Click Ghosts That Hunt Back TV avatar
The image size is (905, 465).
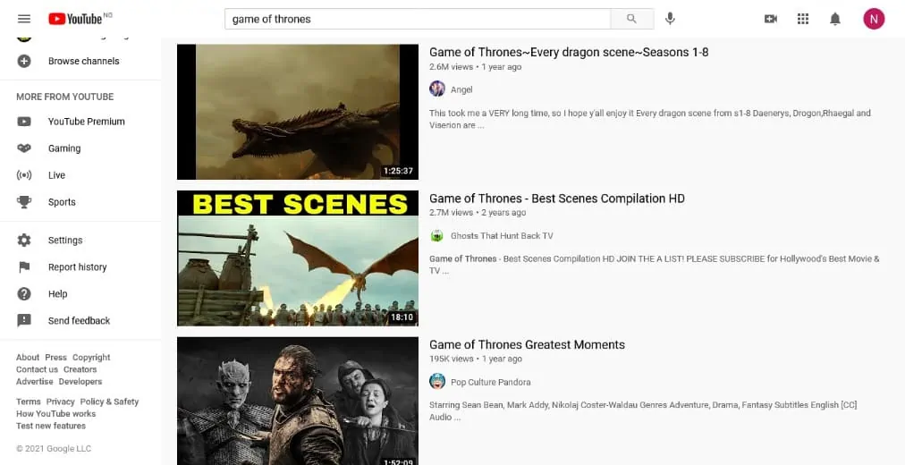tap(437, 235)
